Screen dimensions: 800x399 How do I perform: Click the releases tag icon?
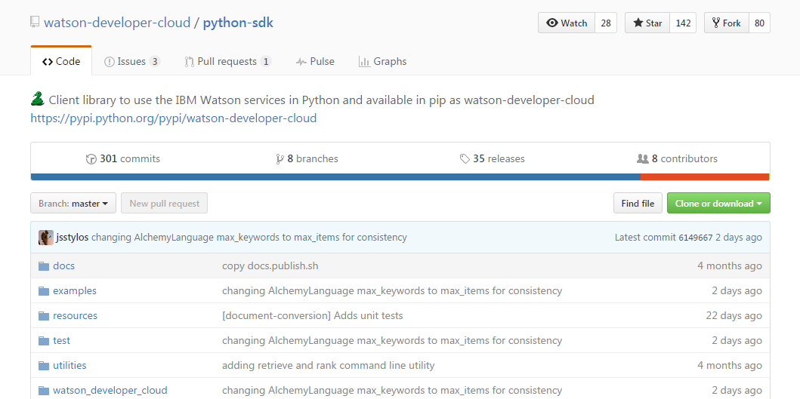click(x=465, y=159)
